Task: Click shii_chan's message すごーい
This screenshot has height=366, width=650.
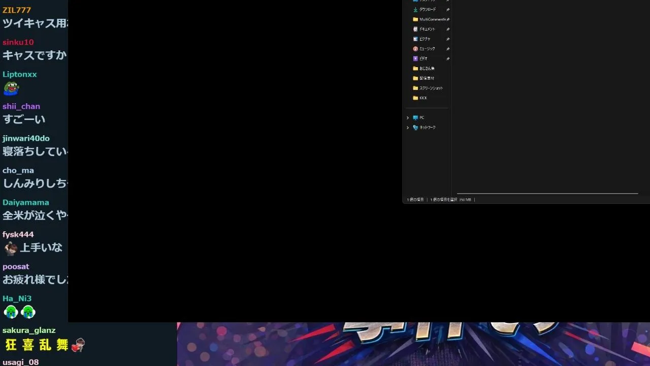Action: (x=24, y=119)
